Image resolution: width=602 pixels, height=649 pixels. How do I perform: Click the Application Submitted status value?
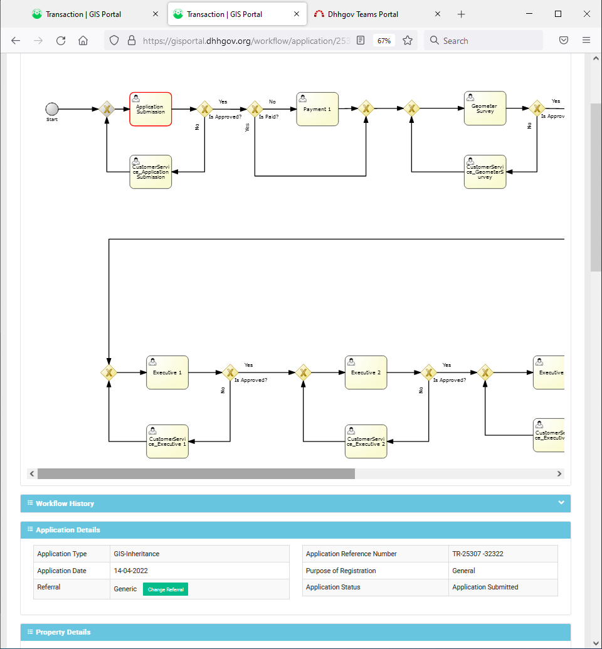tap(485, 588)
